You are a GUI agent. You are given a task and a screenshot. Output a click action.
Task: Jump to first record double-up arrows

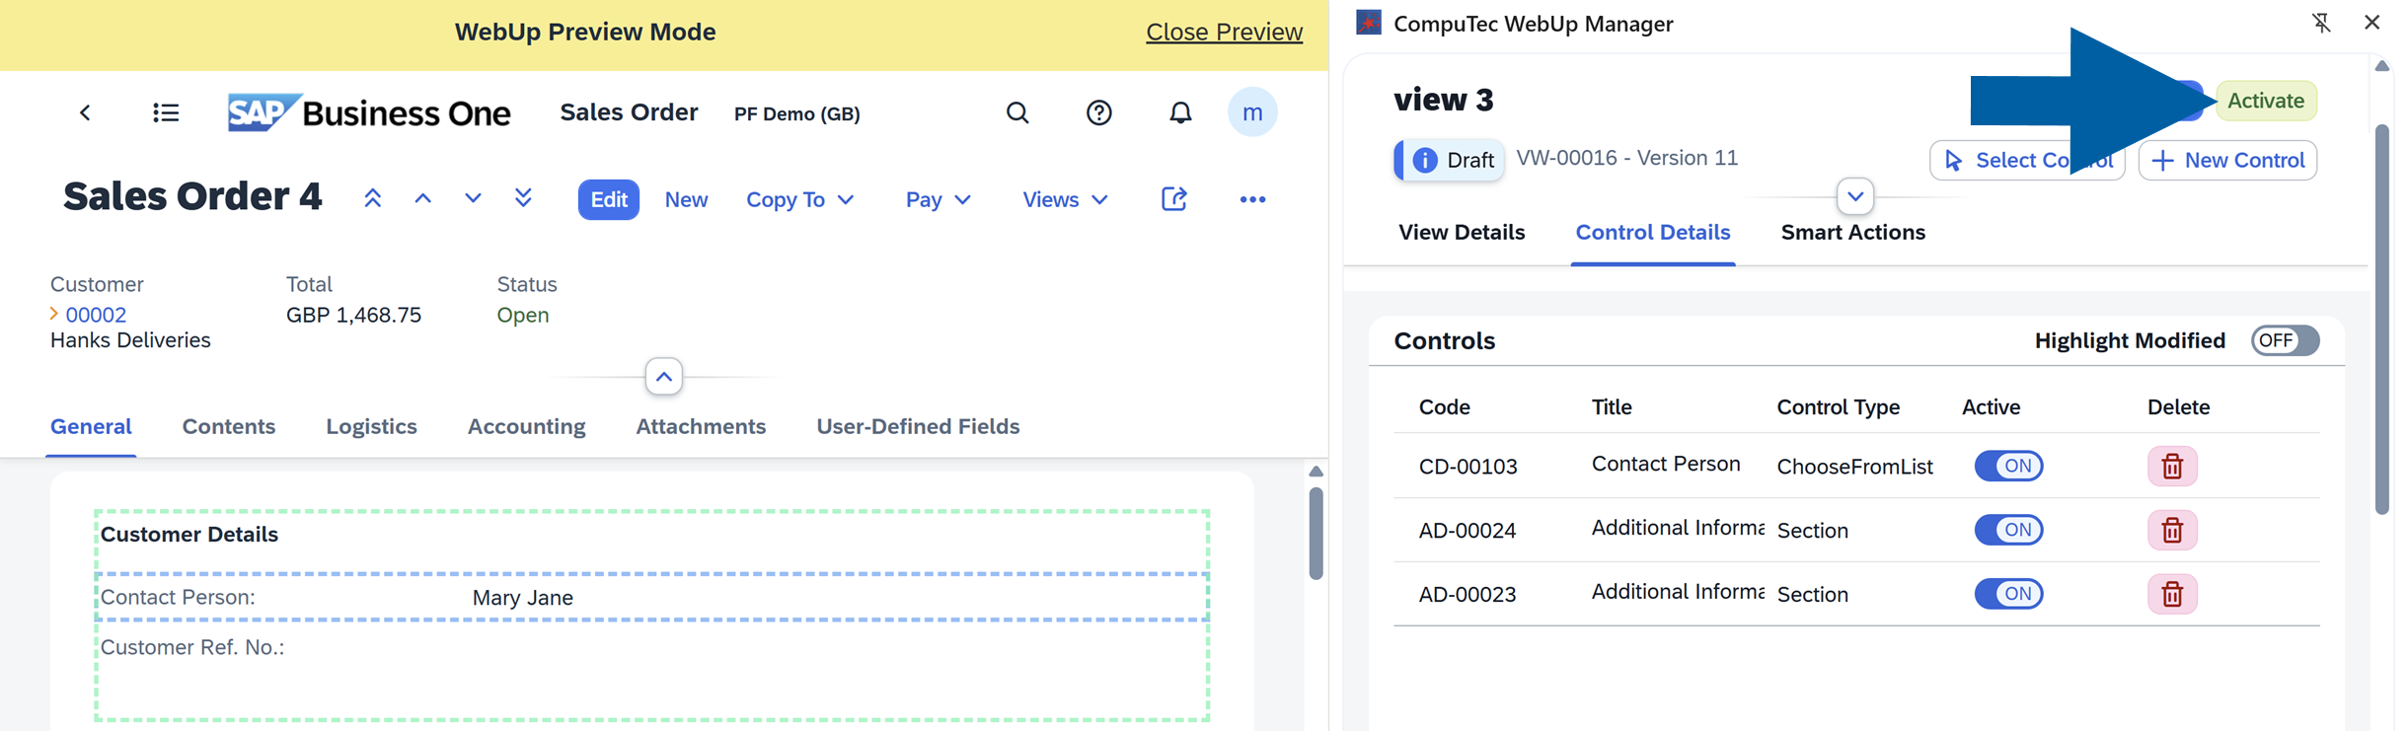373,198
